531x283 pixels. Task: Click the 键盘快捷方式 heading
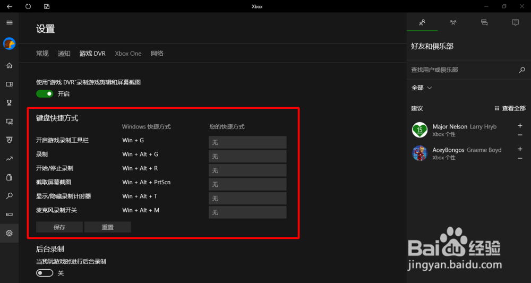[x=57, y=118]
